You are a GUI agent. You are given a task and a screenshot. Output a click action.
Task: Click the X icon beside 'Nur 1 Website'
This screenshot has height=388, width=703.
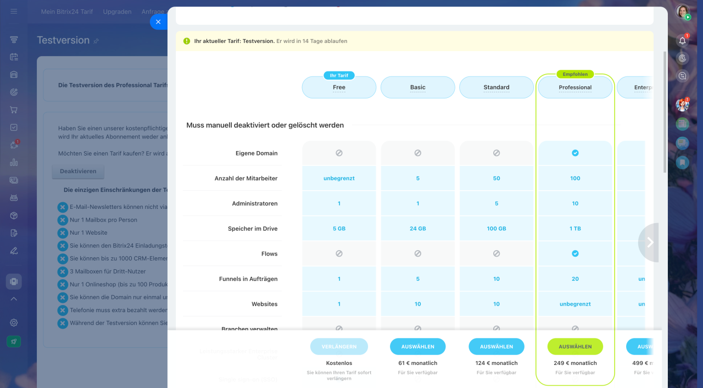63,233
